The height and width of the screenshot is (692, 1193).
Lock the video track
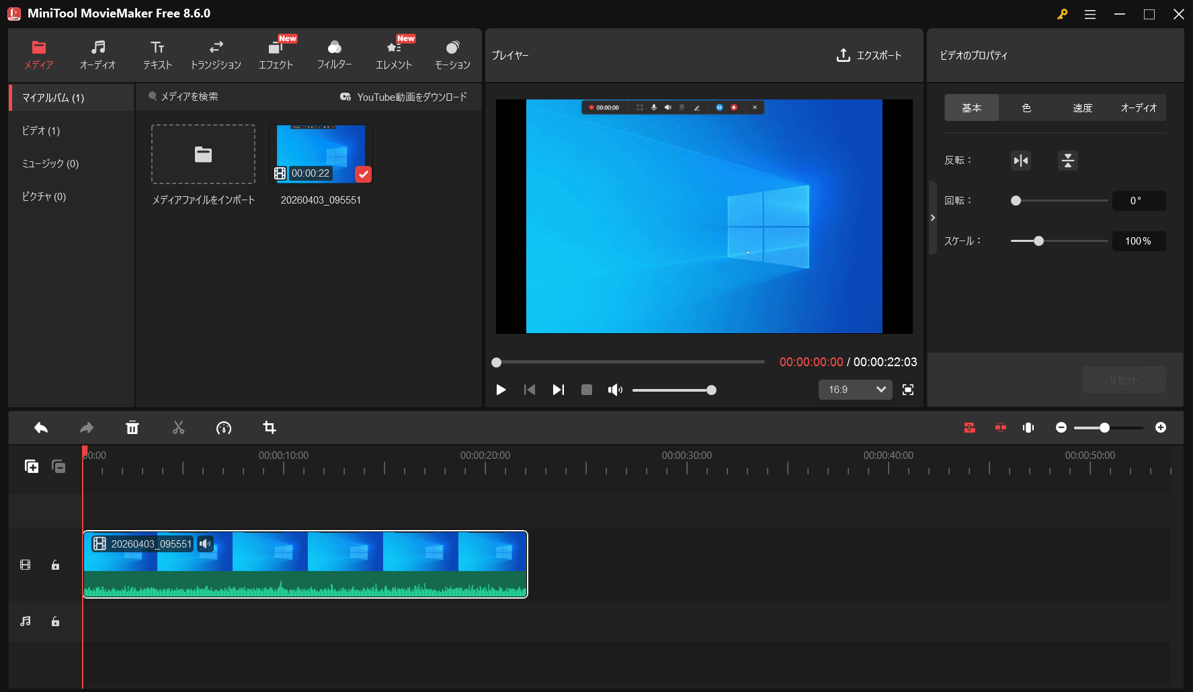point(55,565)
